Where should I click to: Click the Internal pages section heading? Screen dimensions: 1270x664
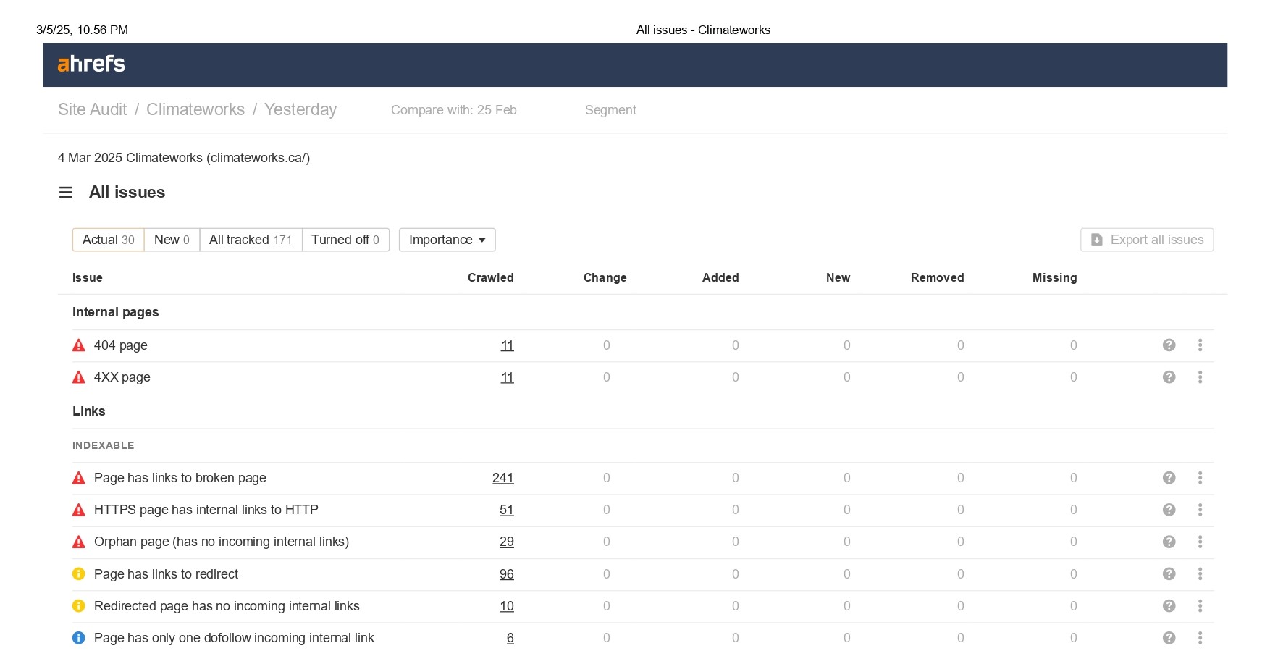point(116,312)
